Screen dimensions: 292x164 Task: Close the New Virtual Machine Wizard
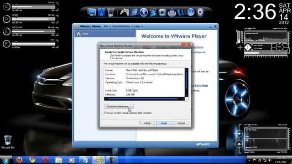coord(186,45)
